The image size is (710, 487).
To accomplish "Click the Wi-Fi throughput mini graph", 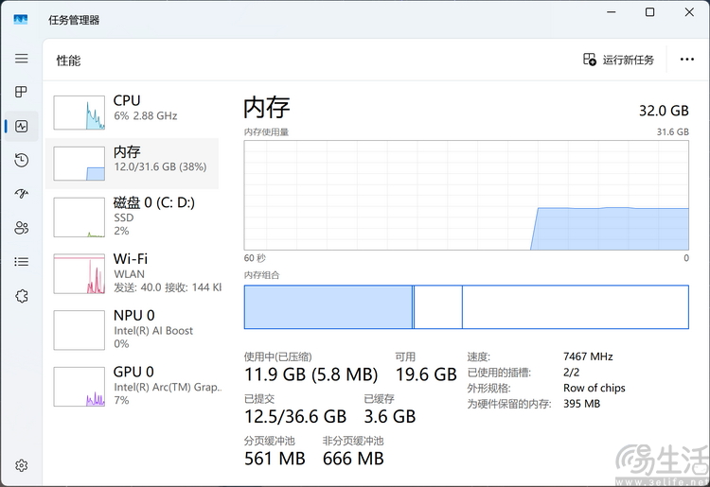I will pyautogui.click(x=80, y=273).
